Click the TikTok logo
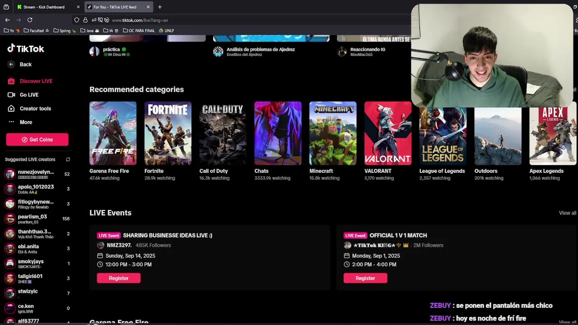 (x=26, y=48)
